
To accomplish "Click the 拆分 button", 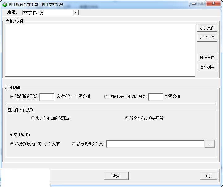I will coord(116,176).
